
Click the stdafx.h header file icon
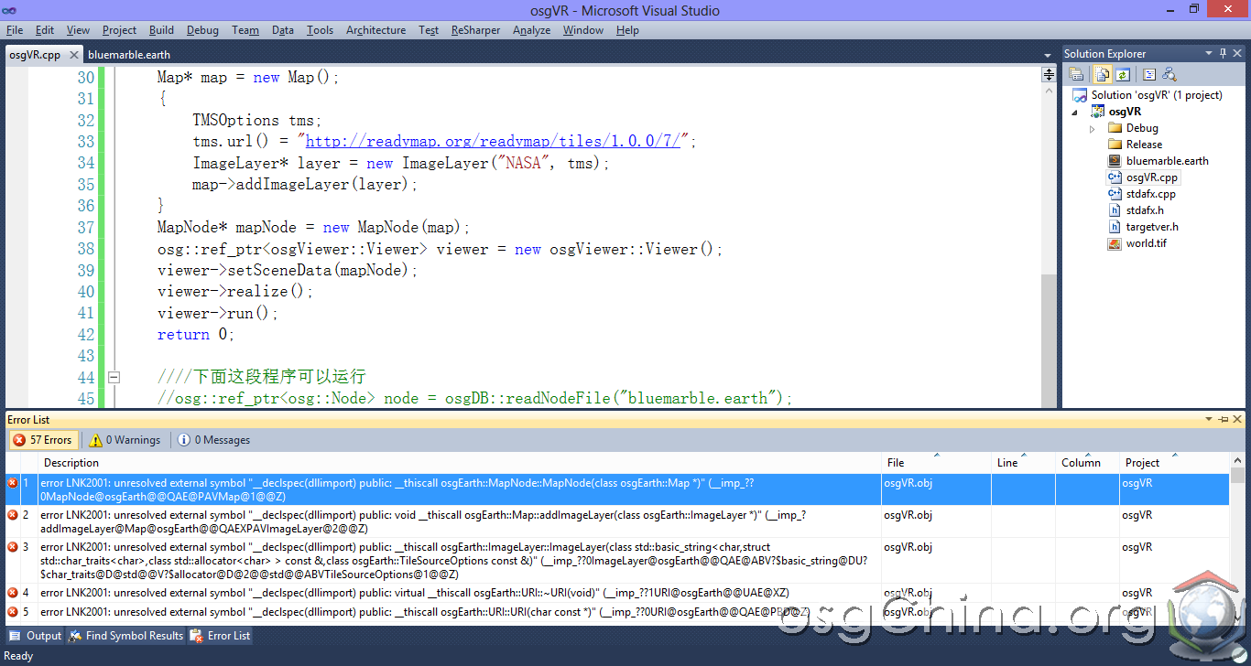pos(1115,210)
